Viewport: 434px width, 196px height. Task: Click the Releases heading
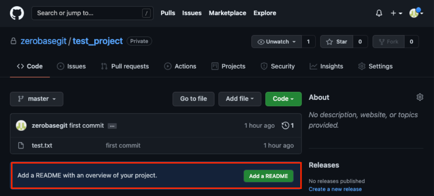point(324,165)
